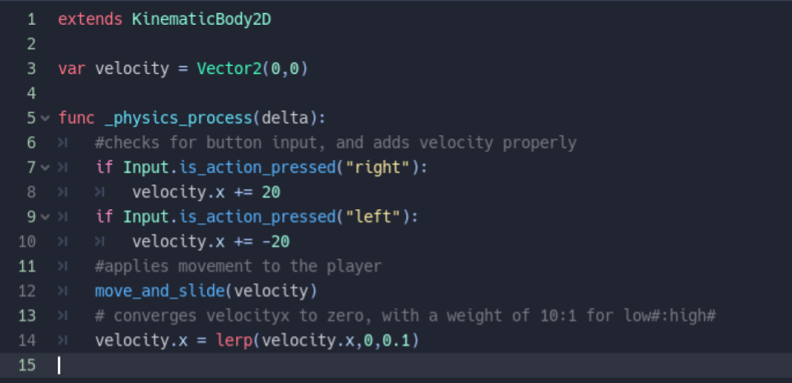Click the comment about button input checks
Image resolution: width=792 pixels, height=383 pixels.
click(x=335, y=142)
